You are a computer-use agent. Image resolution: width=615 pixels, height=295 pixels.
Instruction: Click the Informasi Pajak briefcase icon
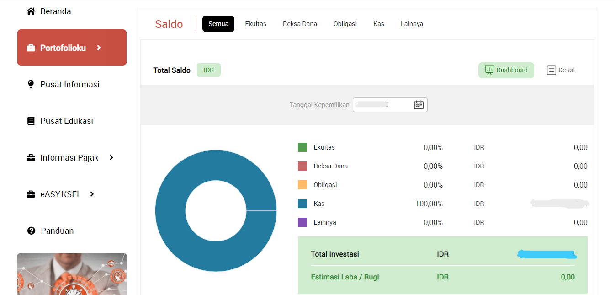pos(31,158)
